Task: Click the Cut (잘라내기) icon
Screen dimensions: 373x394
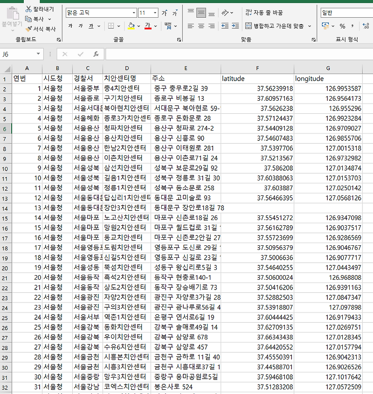Action: 28,9
